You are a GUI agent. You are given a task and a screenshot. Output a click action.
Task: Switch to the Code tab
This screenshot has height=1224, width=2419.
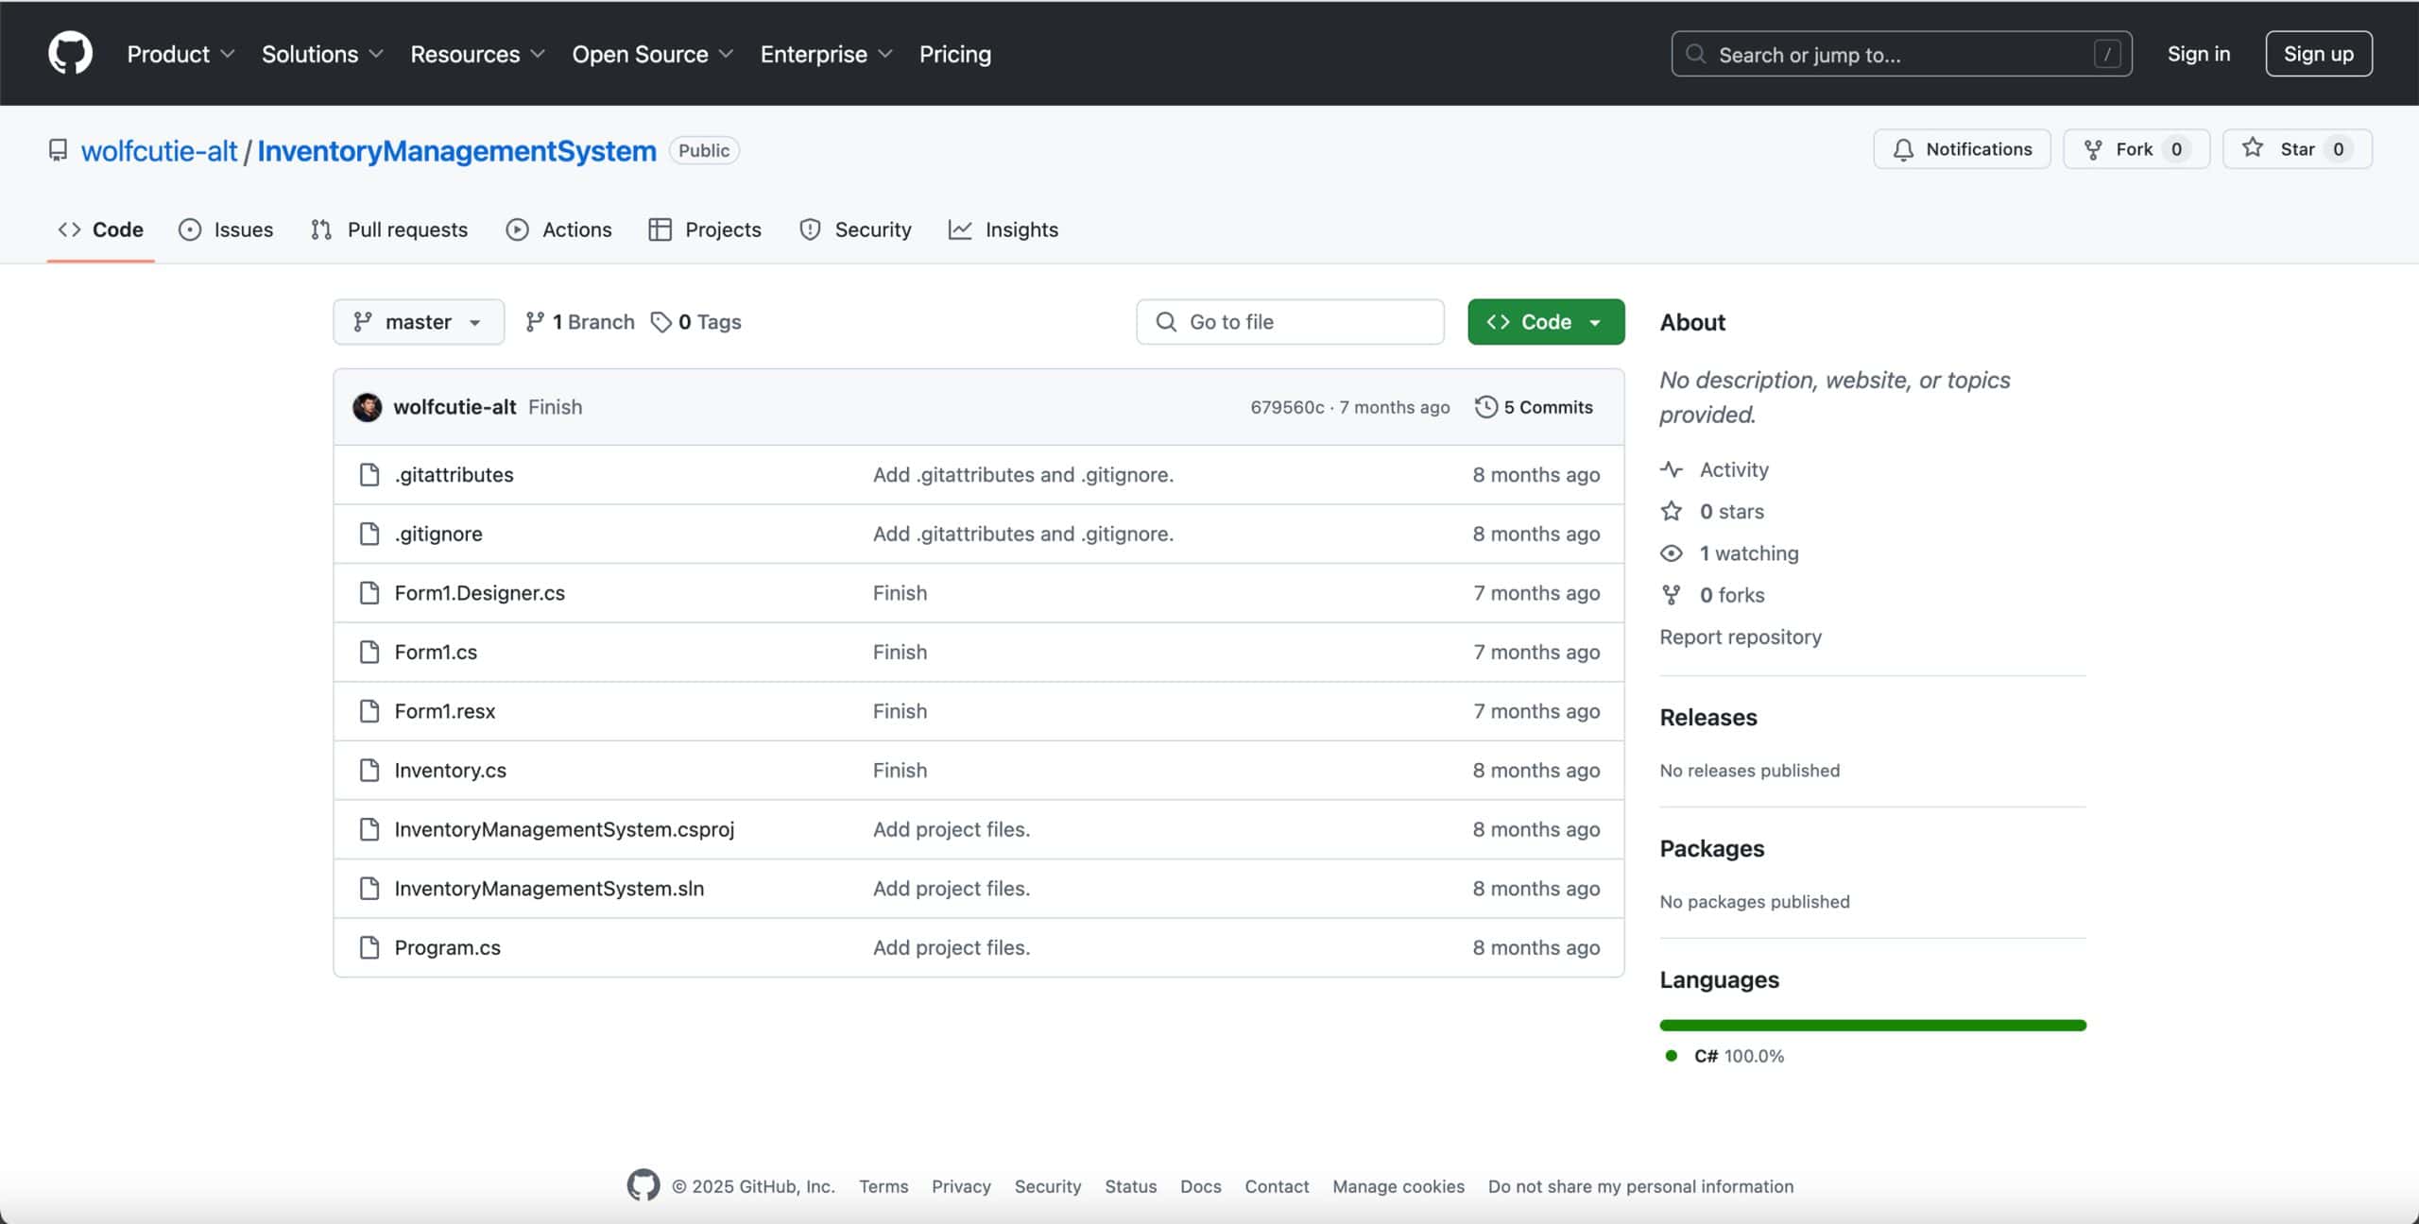[100, 229]
